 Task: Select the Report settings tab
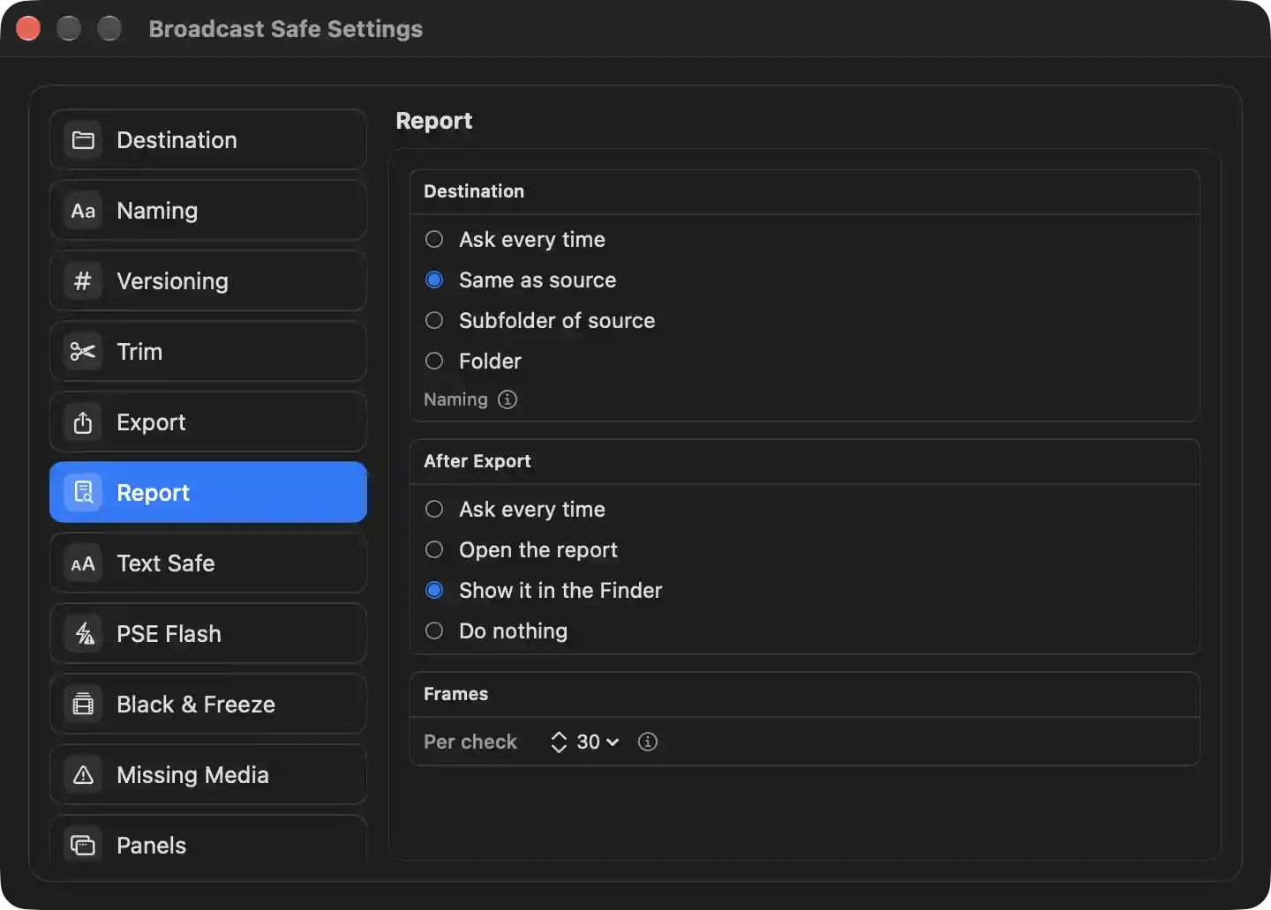[x=208, y=492]
